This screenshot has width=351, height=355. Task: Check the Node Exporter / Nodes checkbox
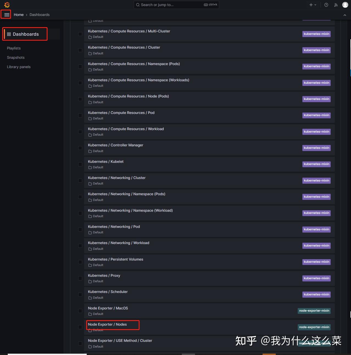(80, 327)
